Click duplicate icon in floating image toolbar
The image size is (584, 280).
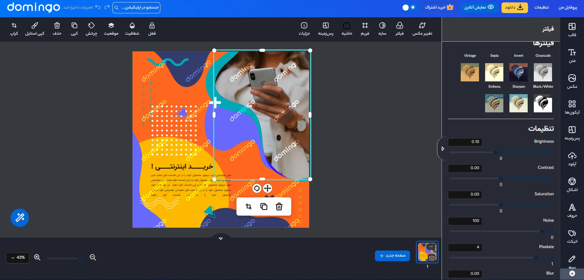pyautogui.click(x=264, y=207)
